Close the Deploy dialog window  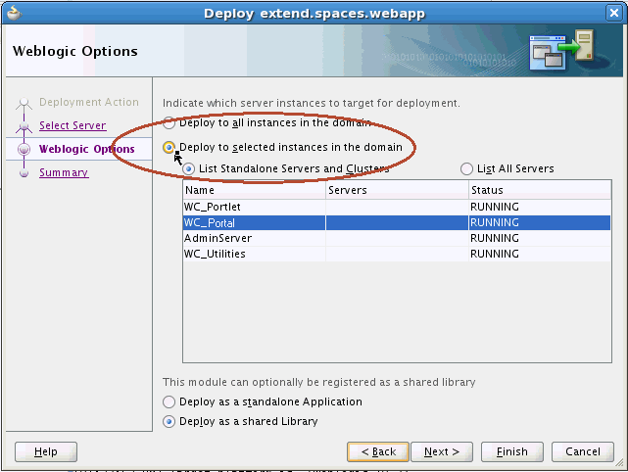(614, 13)
